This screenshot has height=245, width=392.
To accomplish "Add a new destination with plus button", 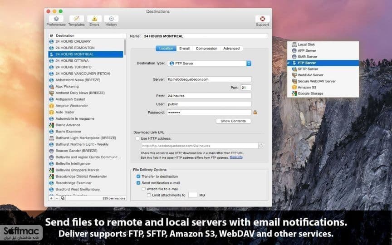I will click(51, 198).
